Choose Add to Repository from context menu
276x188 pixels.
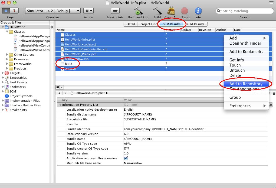click(246, 84)
